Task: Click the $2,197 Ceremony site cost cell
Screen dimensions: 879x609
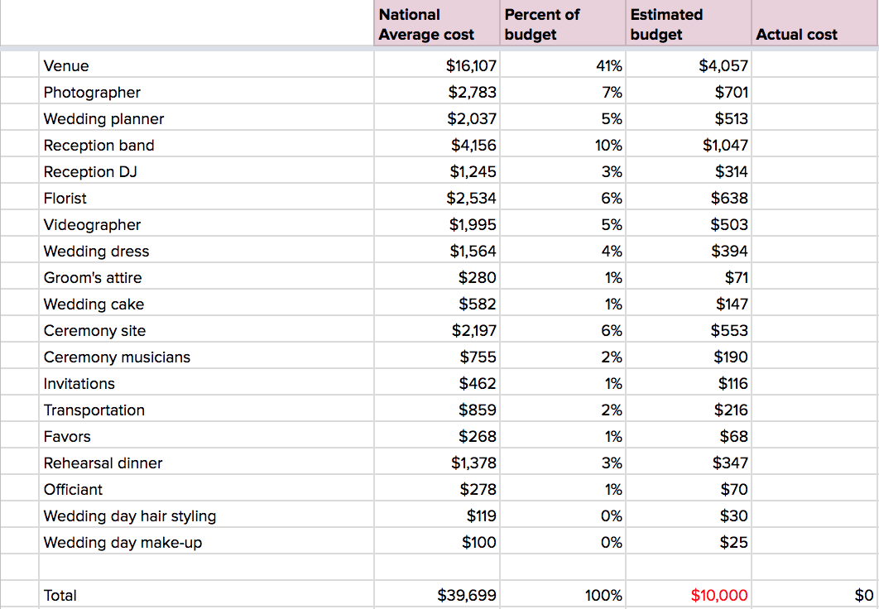Action: (437, 331)
